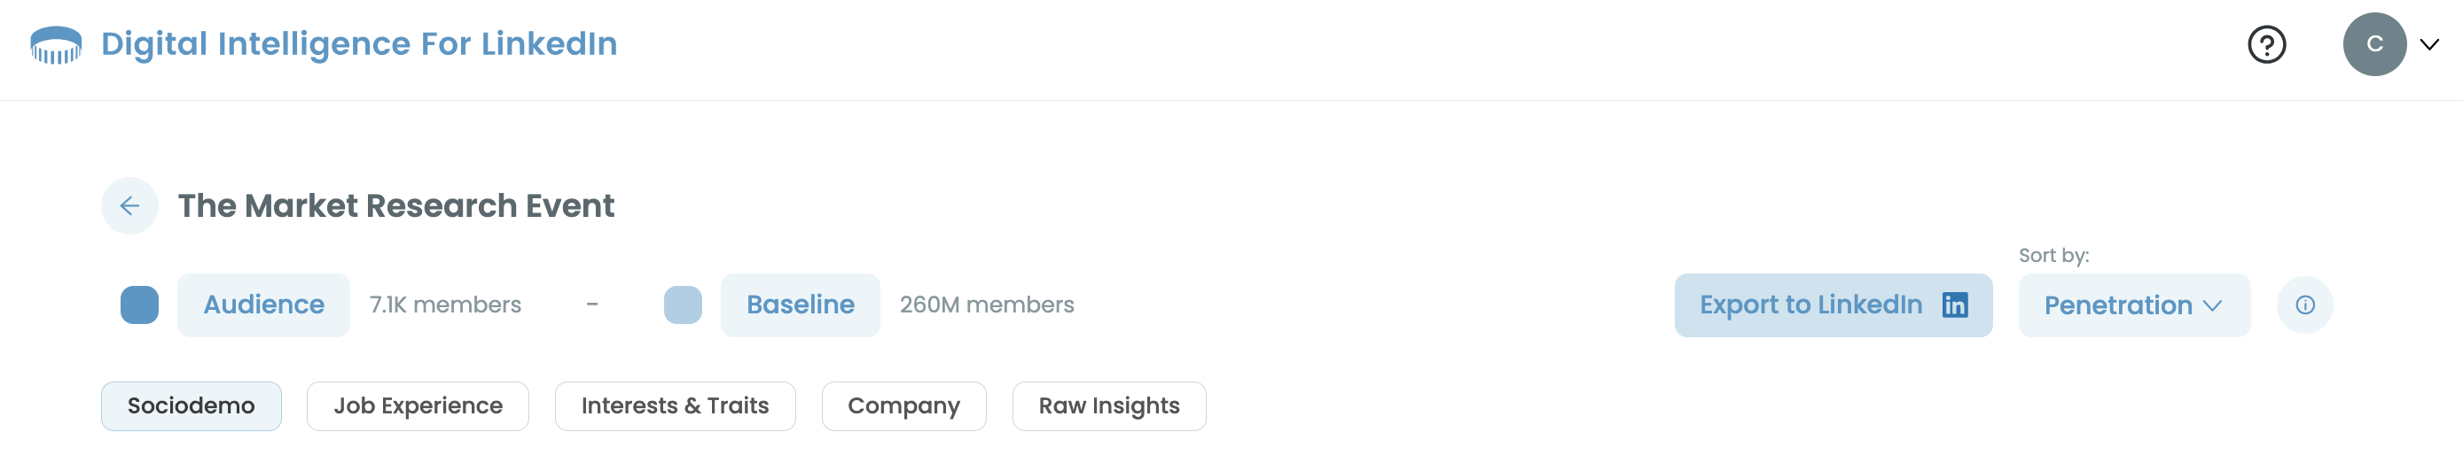2463x455 pixels.
Task: Open the info icon beside Penetration
Action: (2304, 305)
